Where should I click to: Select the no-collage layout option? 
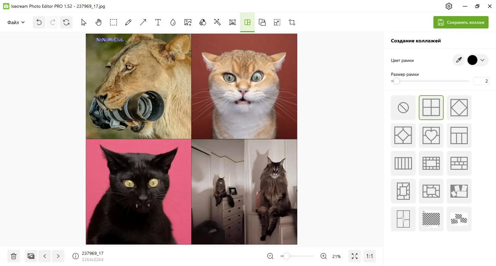(x=403, y=108)
